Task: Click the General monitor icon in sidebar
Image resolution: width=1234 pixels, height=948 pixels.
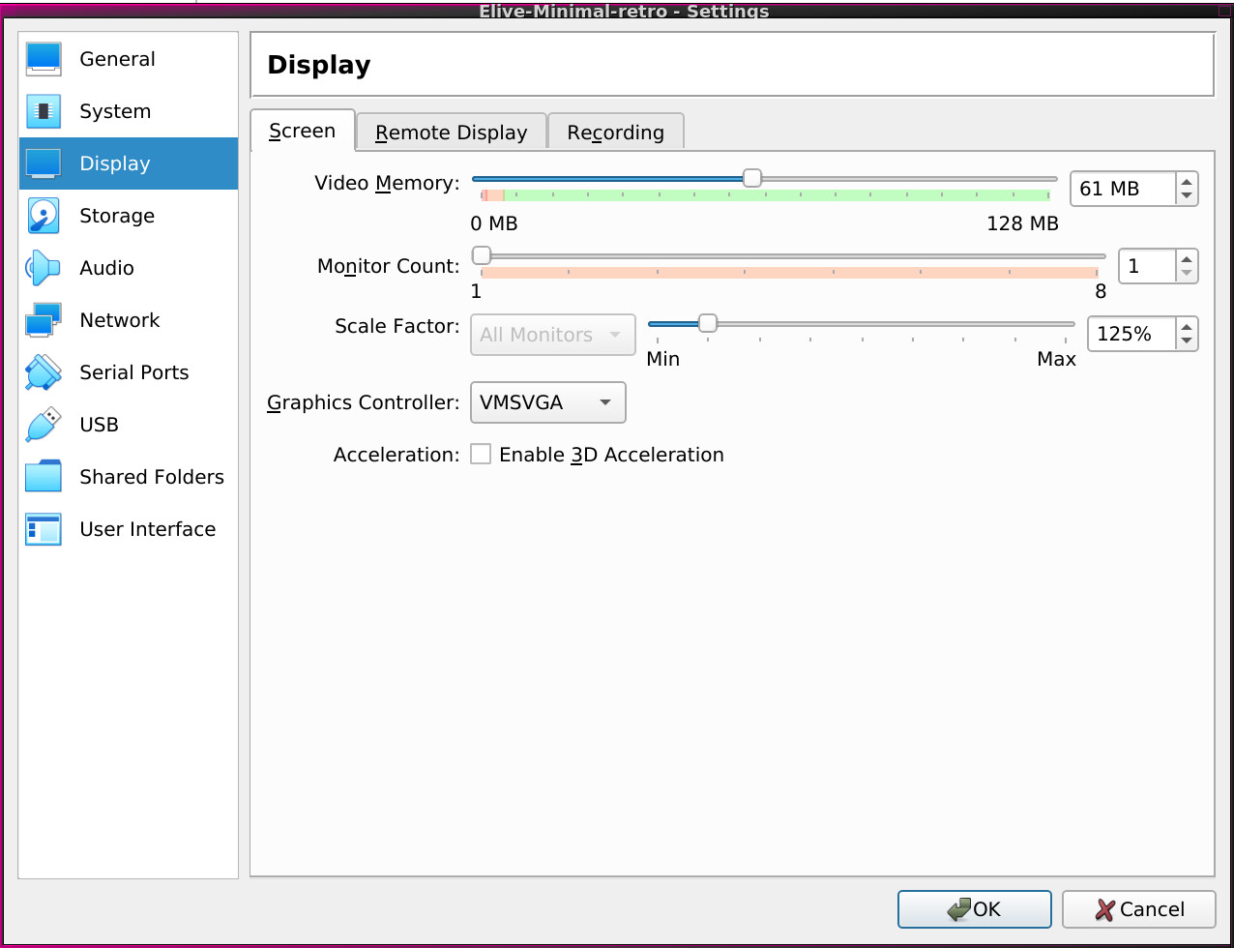Action: point(44,59)
